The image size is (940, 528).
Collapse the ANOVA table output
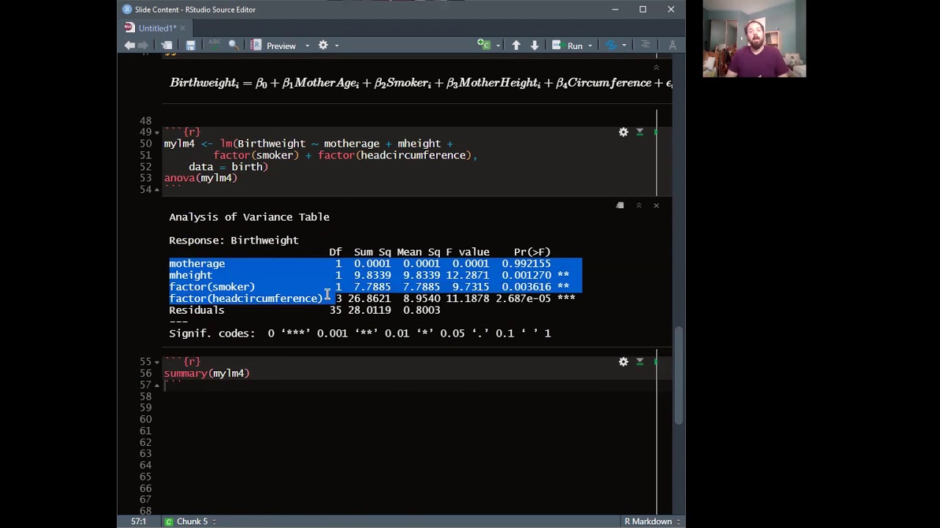pos(638,205)
